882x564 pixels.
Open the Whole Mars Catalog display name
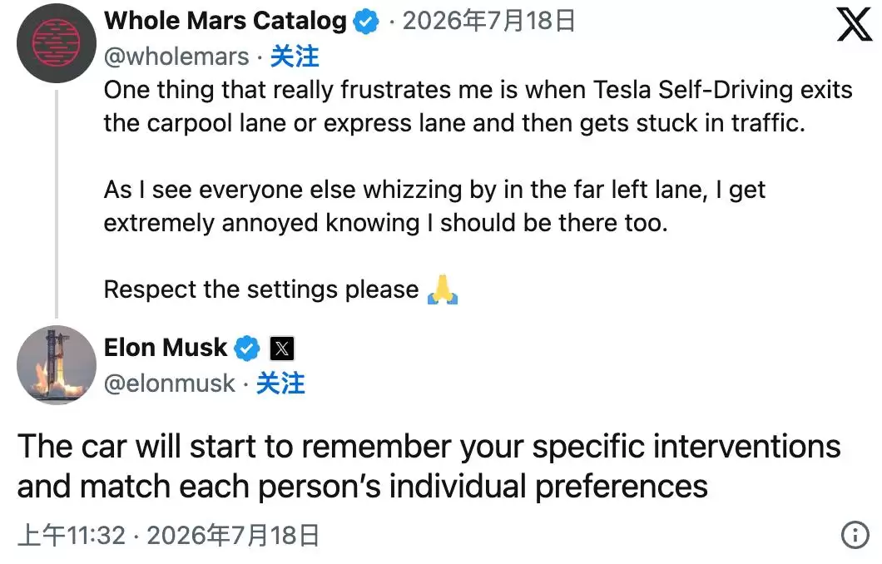pos(225,22)
